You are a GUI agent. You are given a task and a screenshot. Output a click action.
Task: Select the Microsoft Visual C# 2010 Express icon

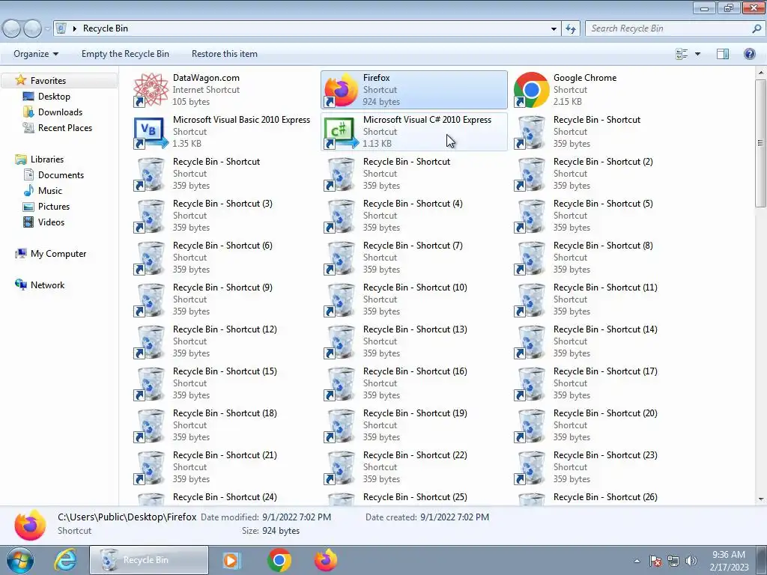click(341, 132)
